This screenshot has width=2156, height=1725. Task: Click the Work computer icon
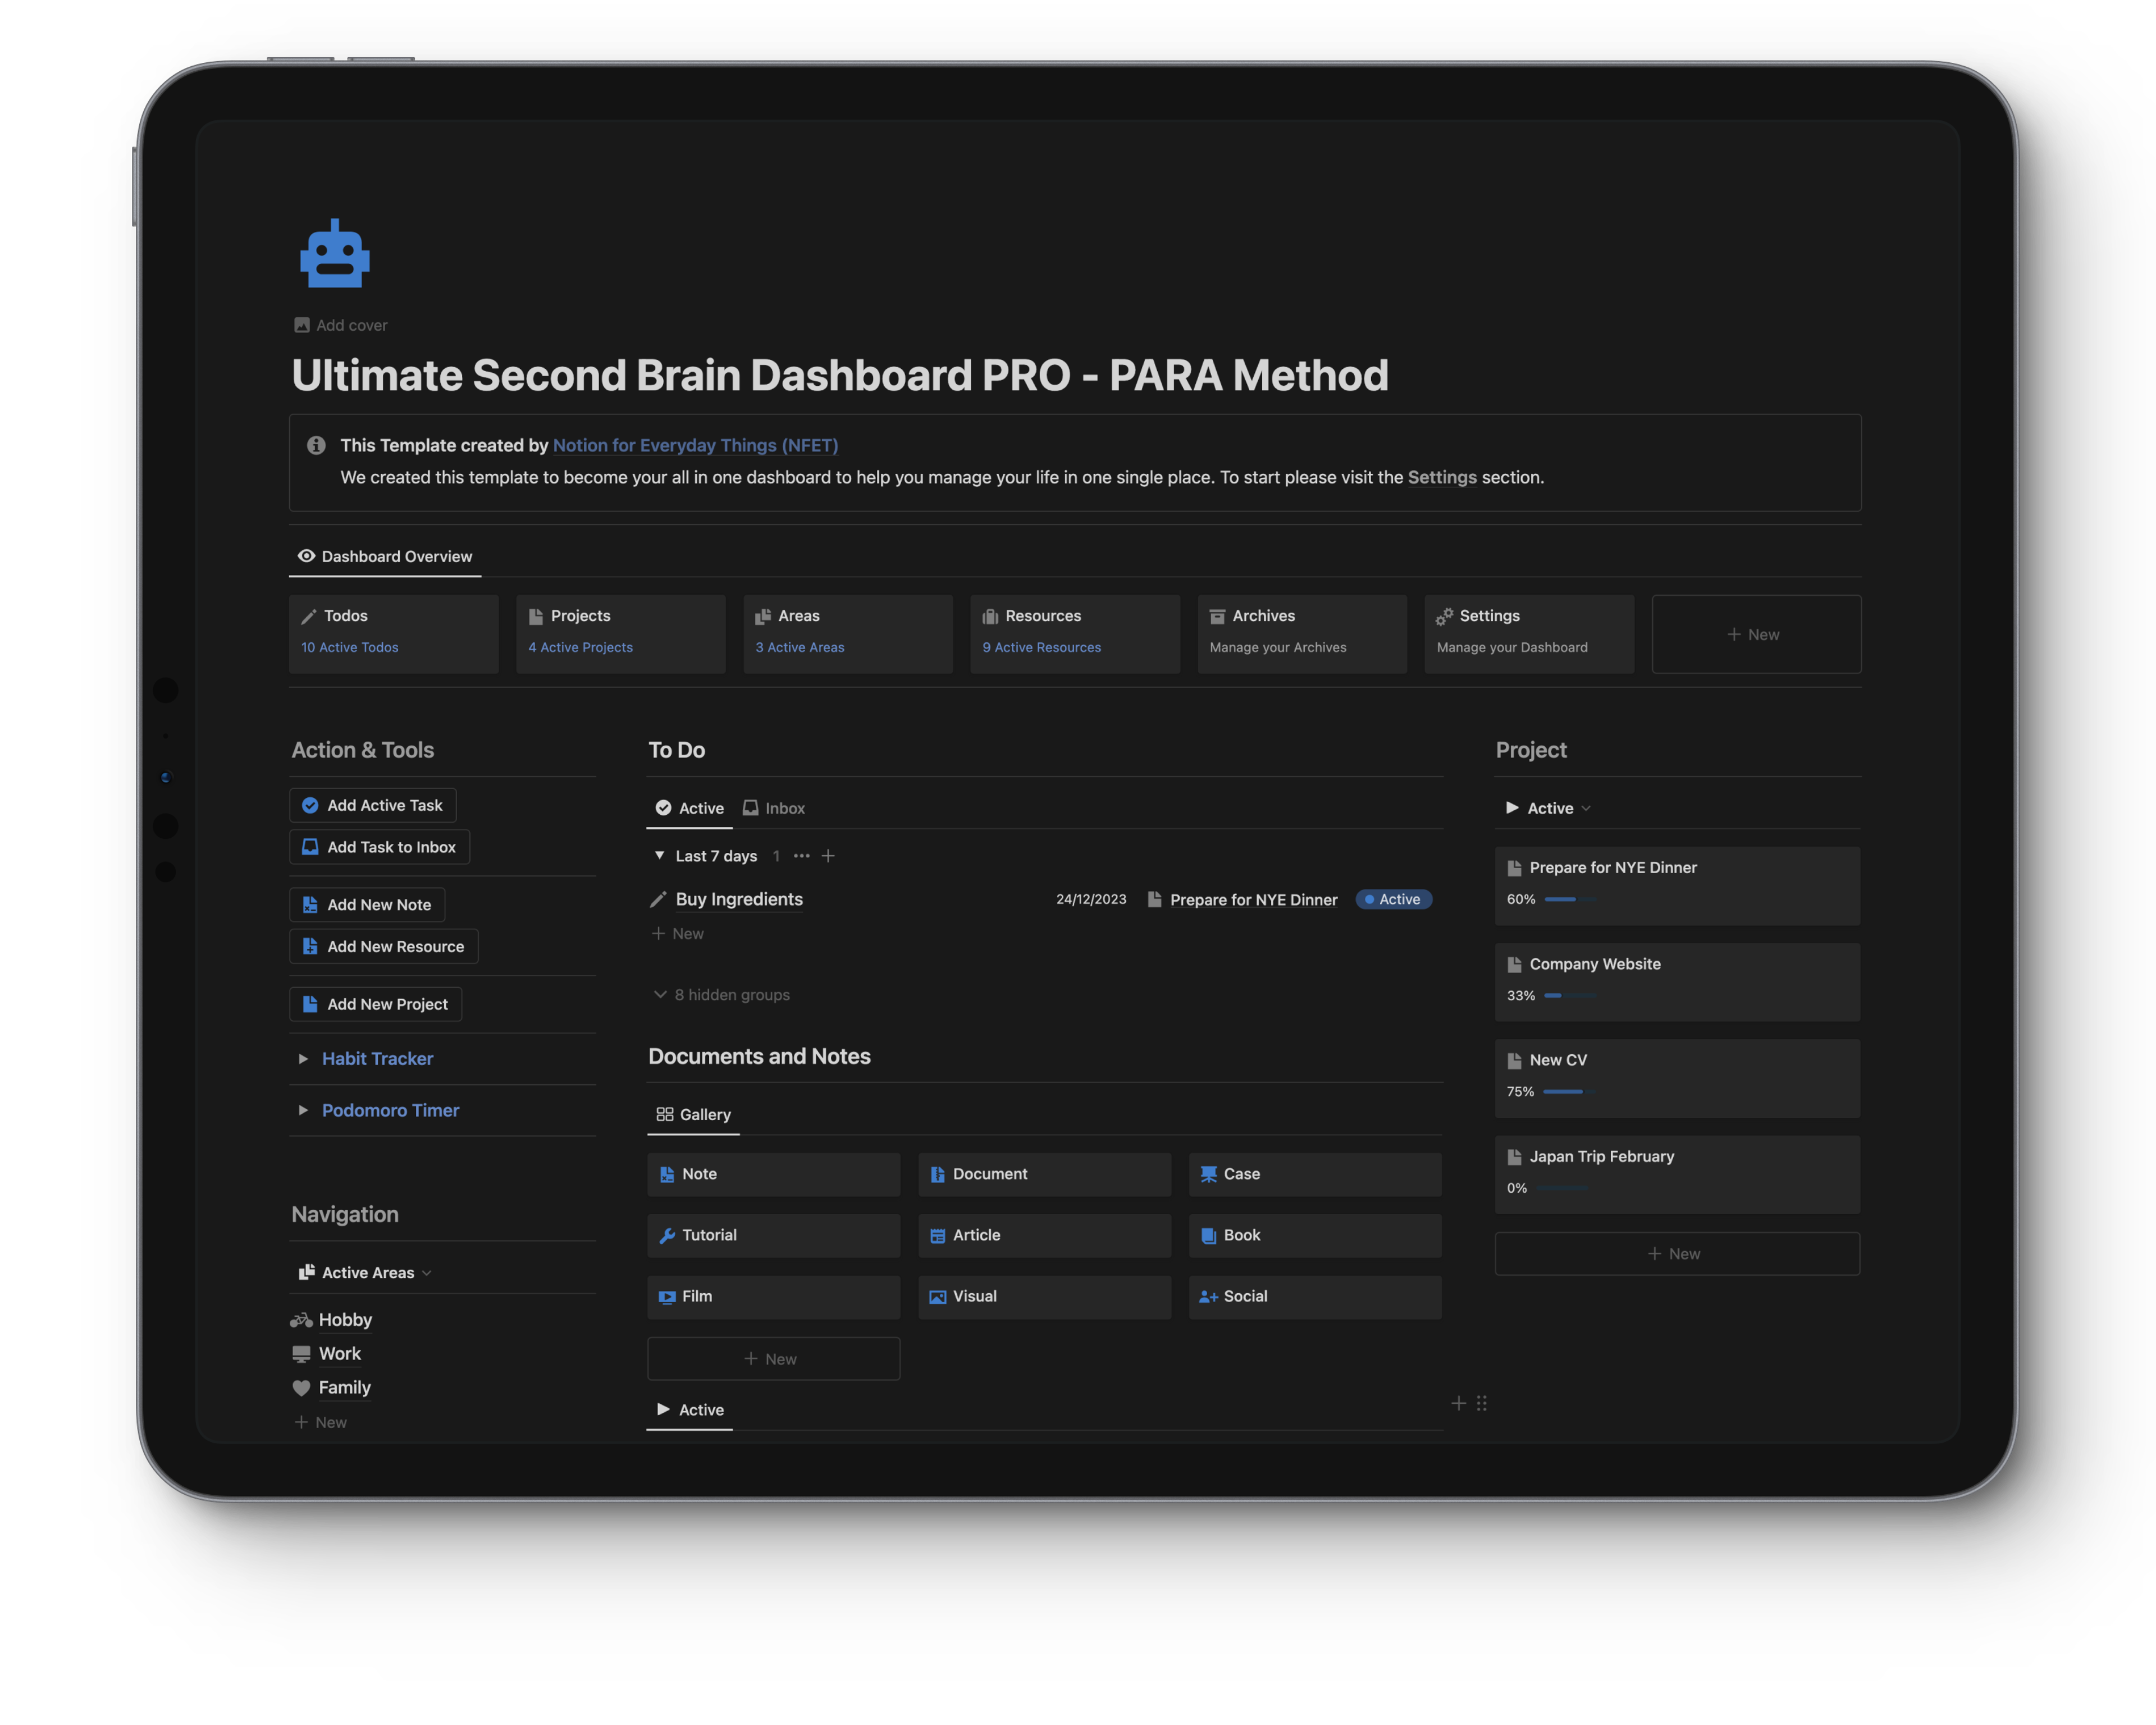pyautogui.click(x=301, y=1354)
